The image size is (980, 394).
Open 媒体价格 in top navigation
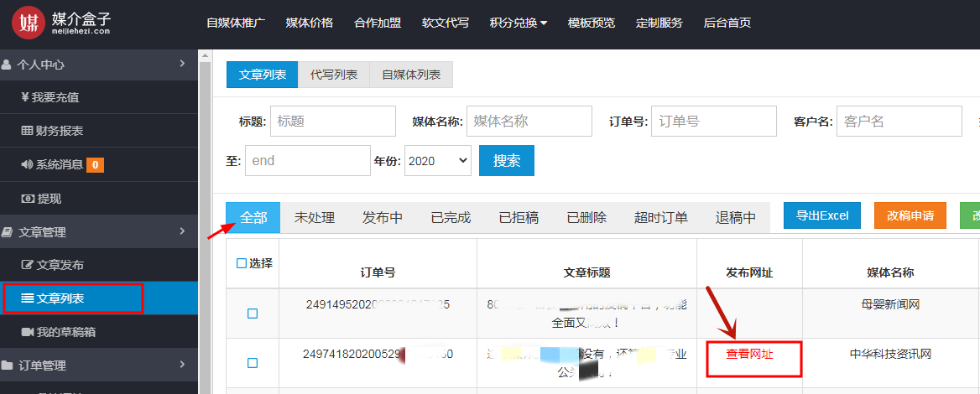[310, 23]
